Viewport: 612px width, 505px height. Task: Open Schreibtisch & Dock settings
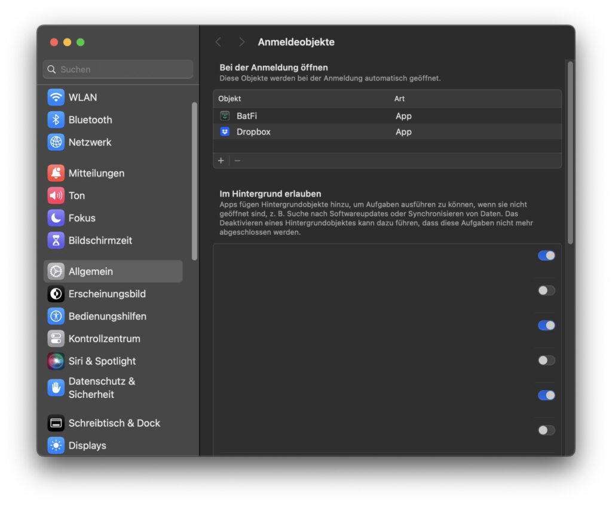click(96, 423)
